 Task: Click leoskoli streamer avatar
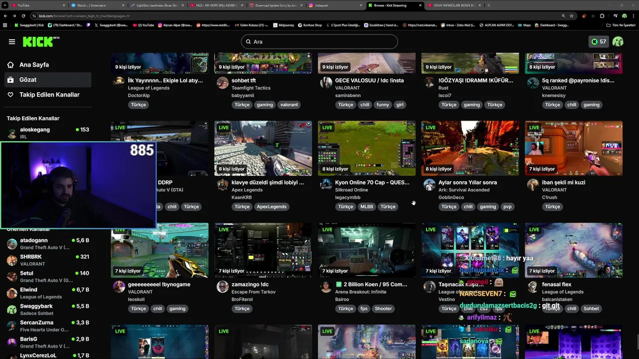click(119, 287)
